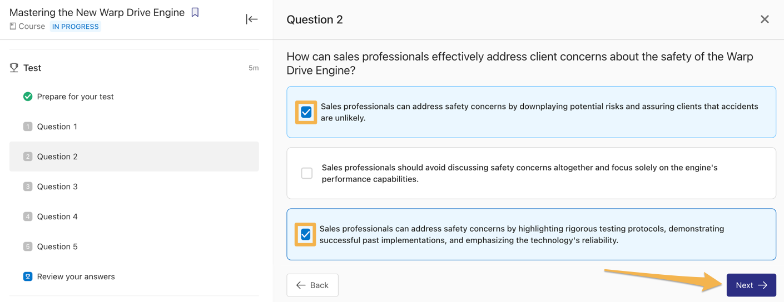Click the green checkmark for Prepare for your test

tap(28, 97)
